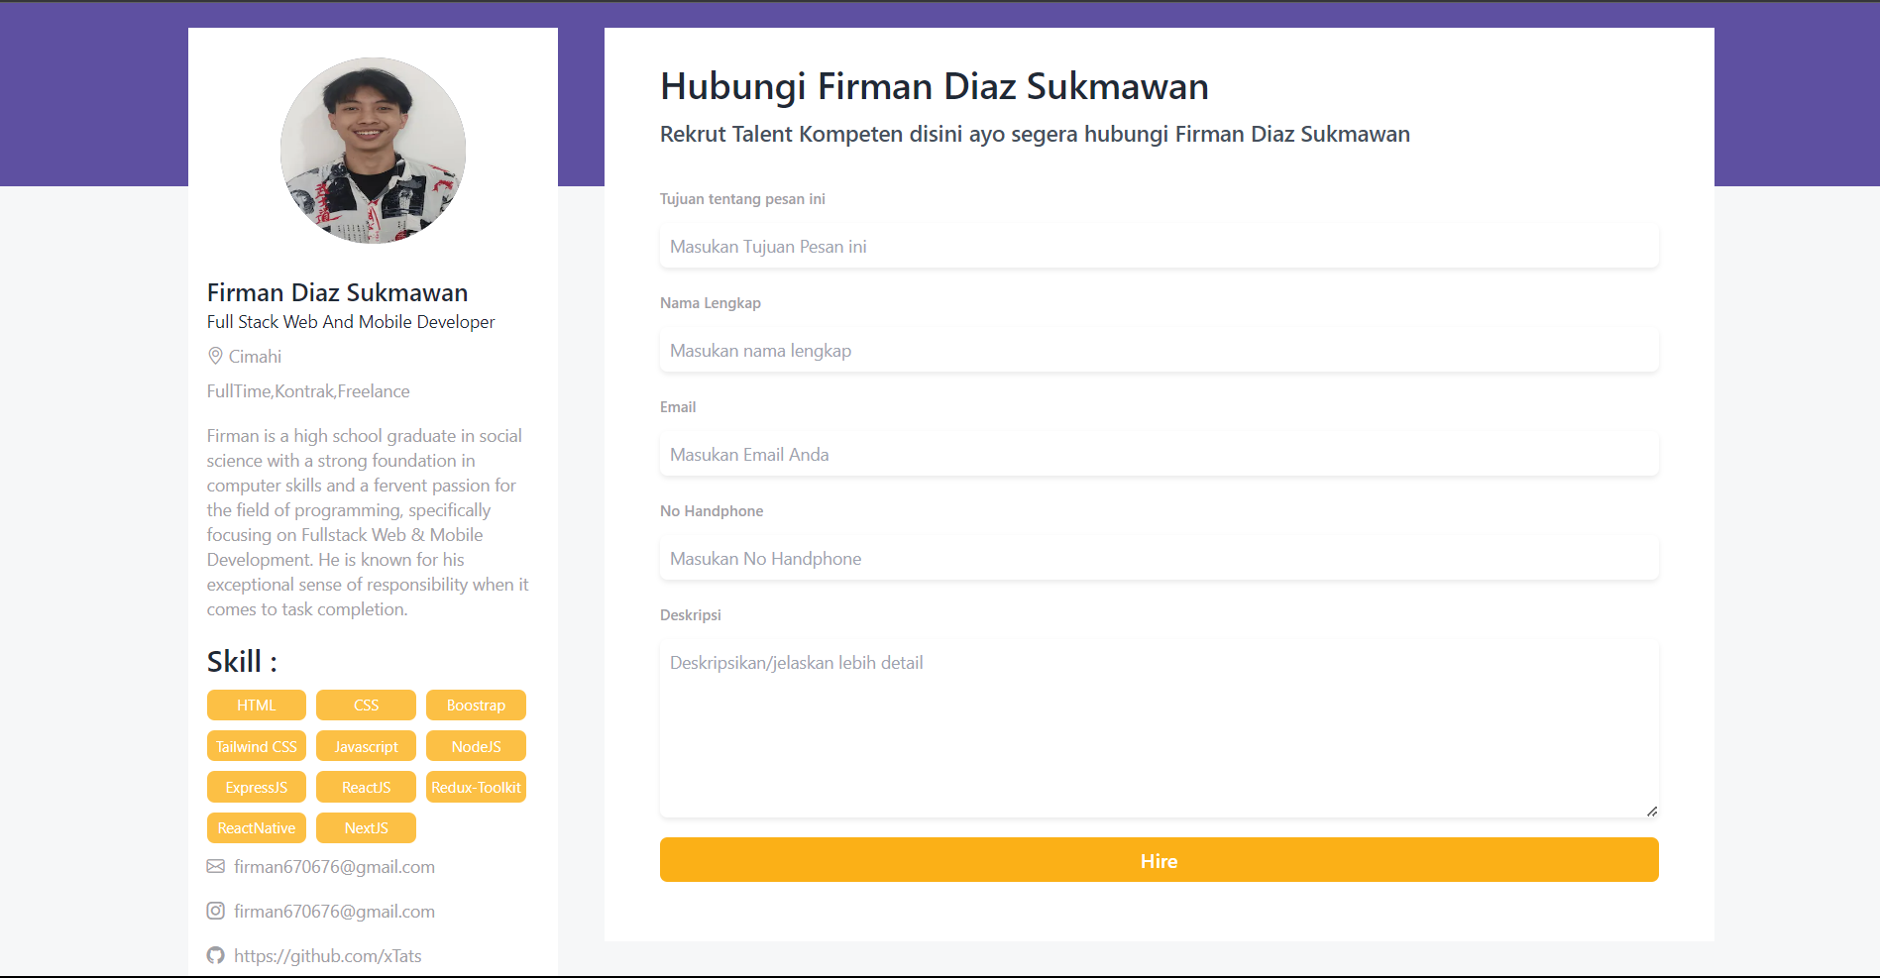Open the github.com/xTats link
Screen dimensions: 1880x978
tap(327, 955)
